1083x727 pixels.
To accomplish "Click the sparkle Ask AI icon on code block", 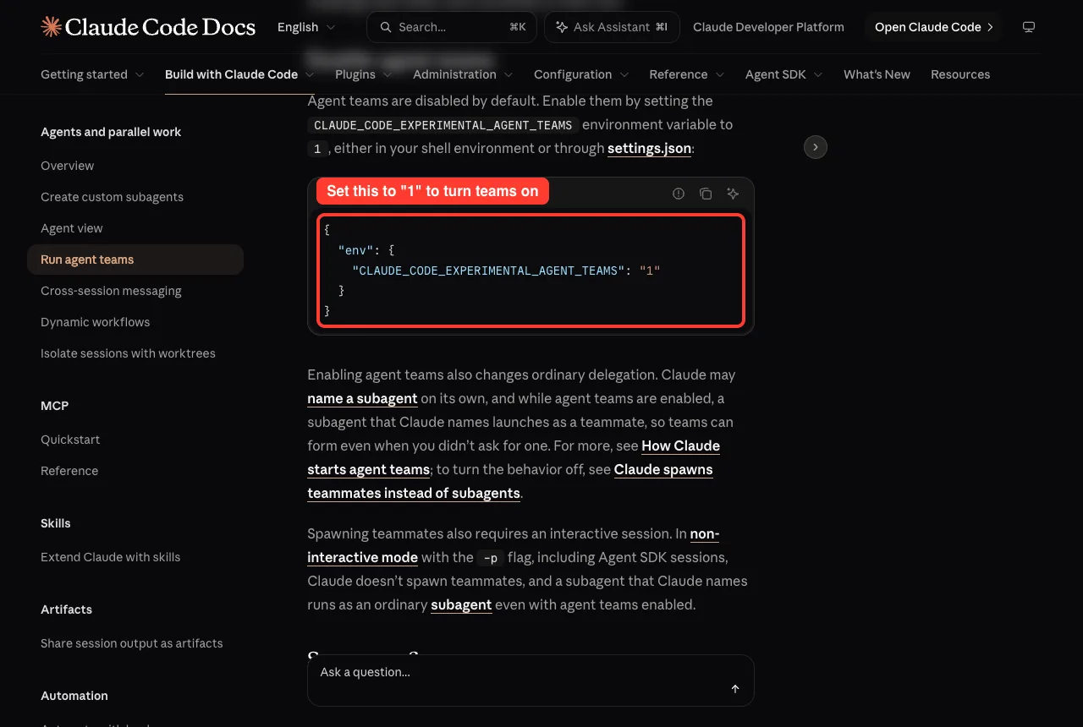I will click(x=733, y=194).
